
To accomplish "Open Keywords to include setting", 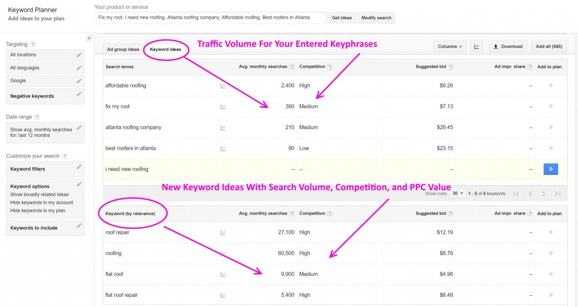I will click(45, 228).
